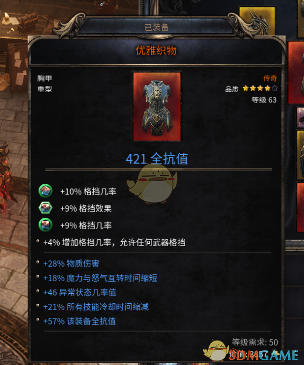This screenshot has height=365, width=304.
Task: Click the quality star rating row
Action: (x=251, y=89)
